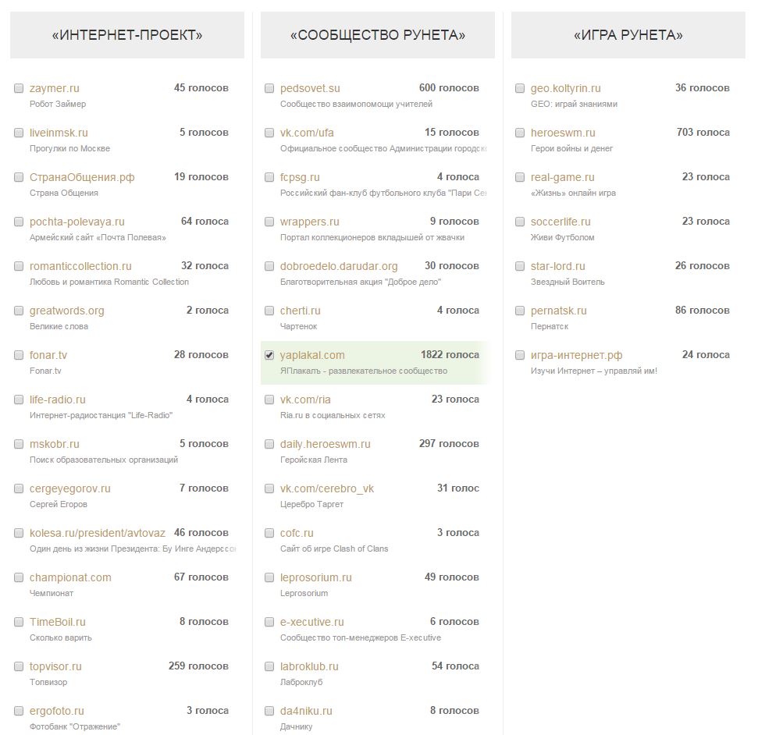Follow the vk.com/cerebro_vk link
The image size is (758, 735).
327,488
